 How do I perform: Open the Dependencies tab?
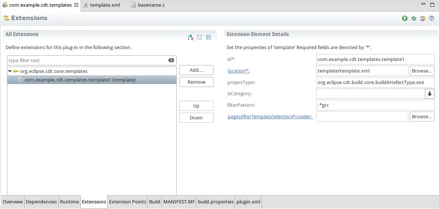pyautogui.click(x=41, y=202)
